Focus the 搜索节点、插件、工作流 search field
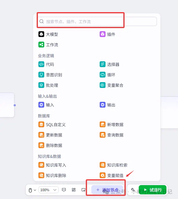Image resolution: width=178 pixels, height=199 pixels. pyautogui.click(x=97, y=21)
